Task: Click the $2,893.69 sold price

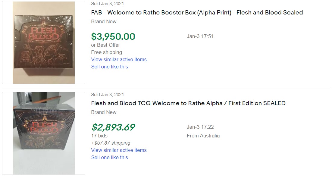Action: click(x=113, y=127)
